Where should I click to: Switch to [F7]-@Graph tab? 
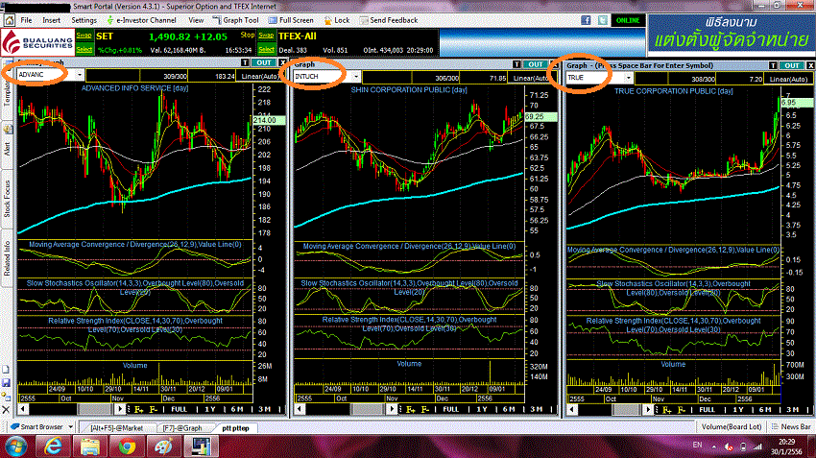point(182,428)
